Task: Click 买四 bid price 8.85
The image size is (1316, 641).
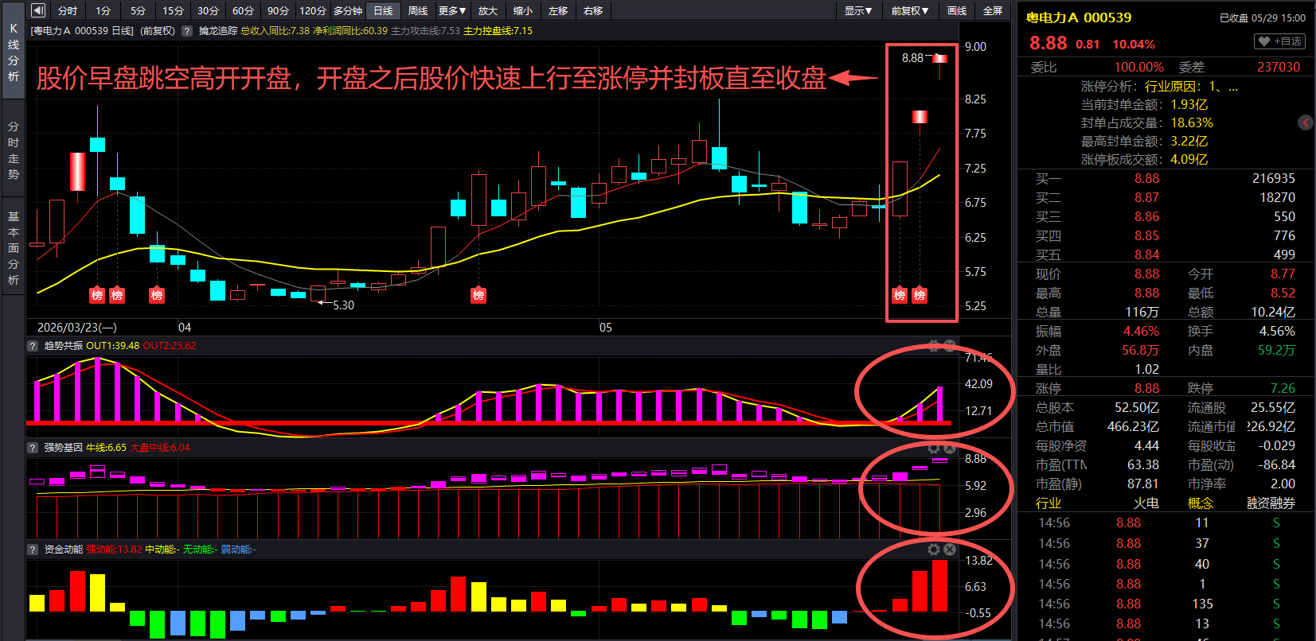Action: click(x=1146, y=235)
